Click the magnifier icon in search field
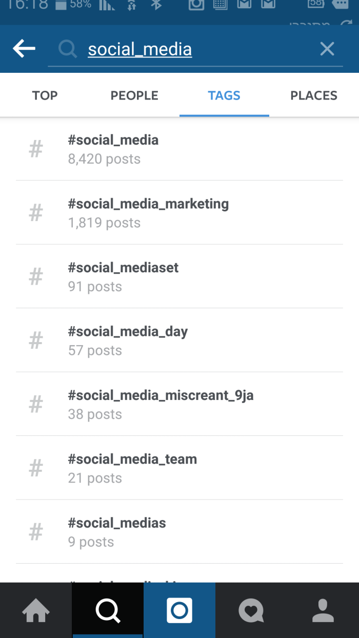The width and height of the screenshot is (359, 638). (x=67, y=49)
